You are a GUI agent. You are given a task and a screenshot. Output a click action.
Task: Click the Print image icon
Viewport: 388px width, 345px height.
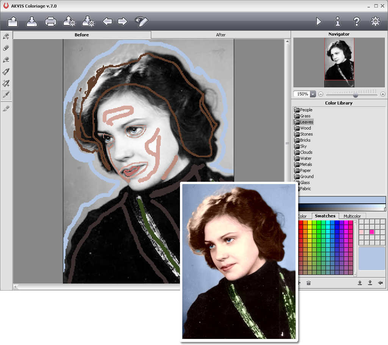(x=51, y=22)
